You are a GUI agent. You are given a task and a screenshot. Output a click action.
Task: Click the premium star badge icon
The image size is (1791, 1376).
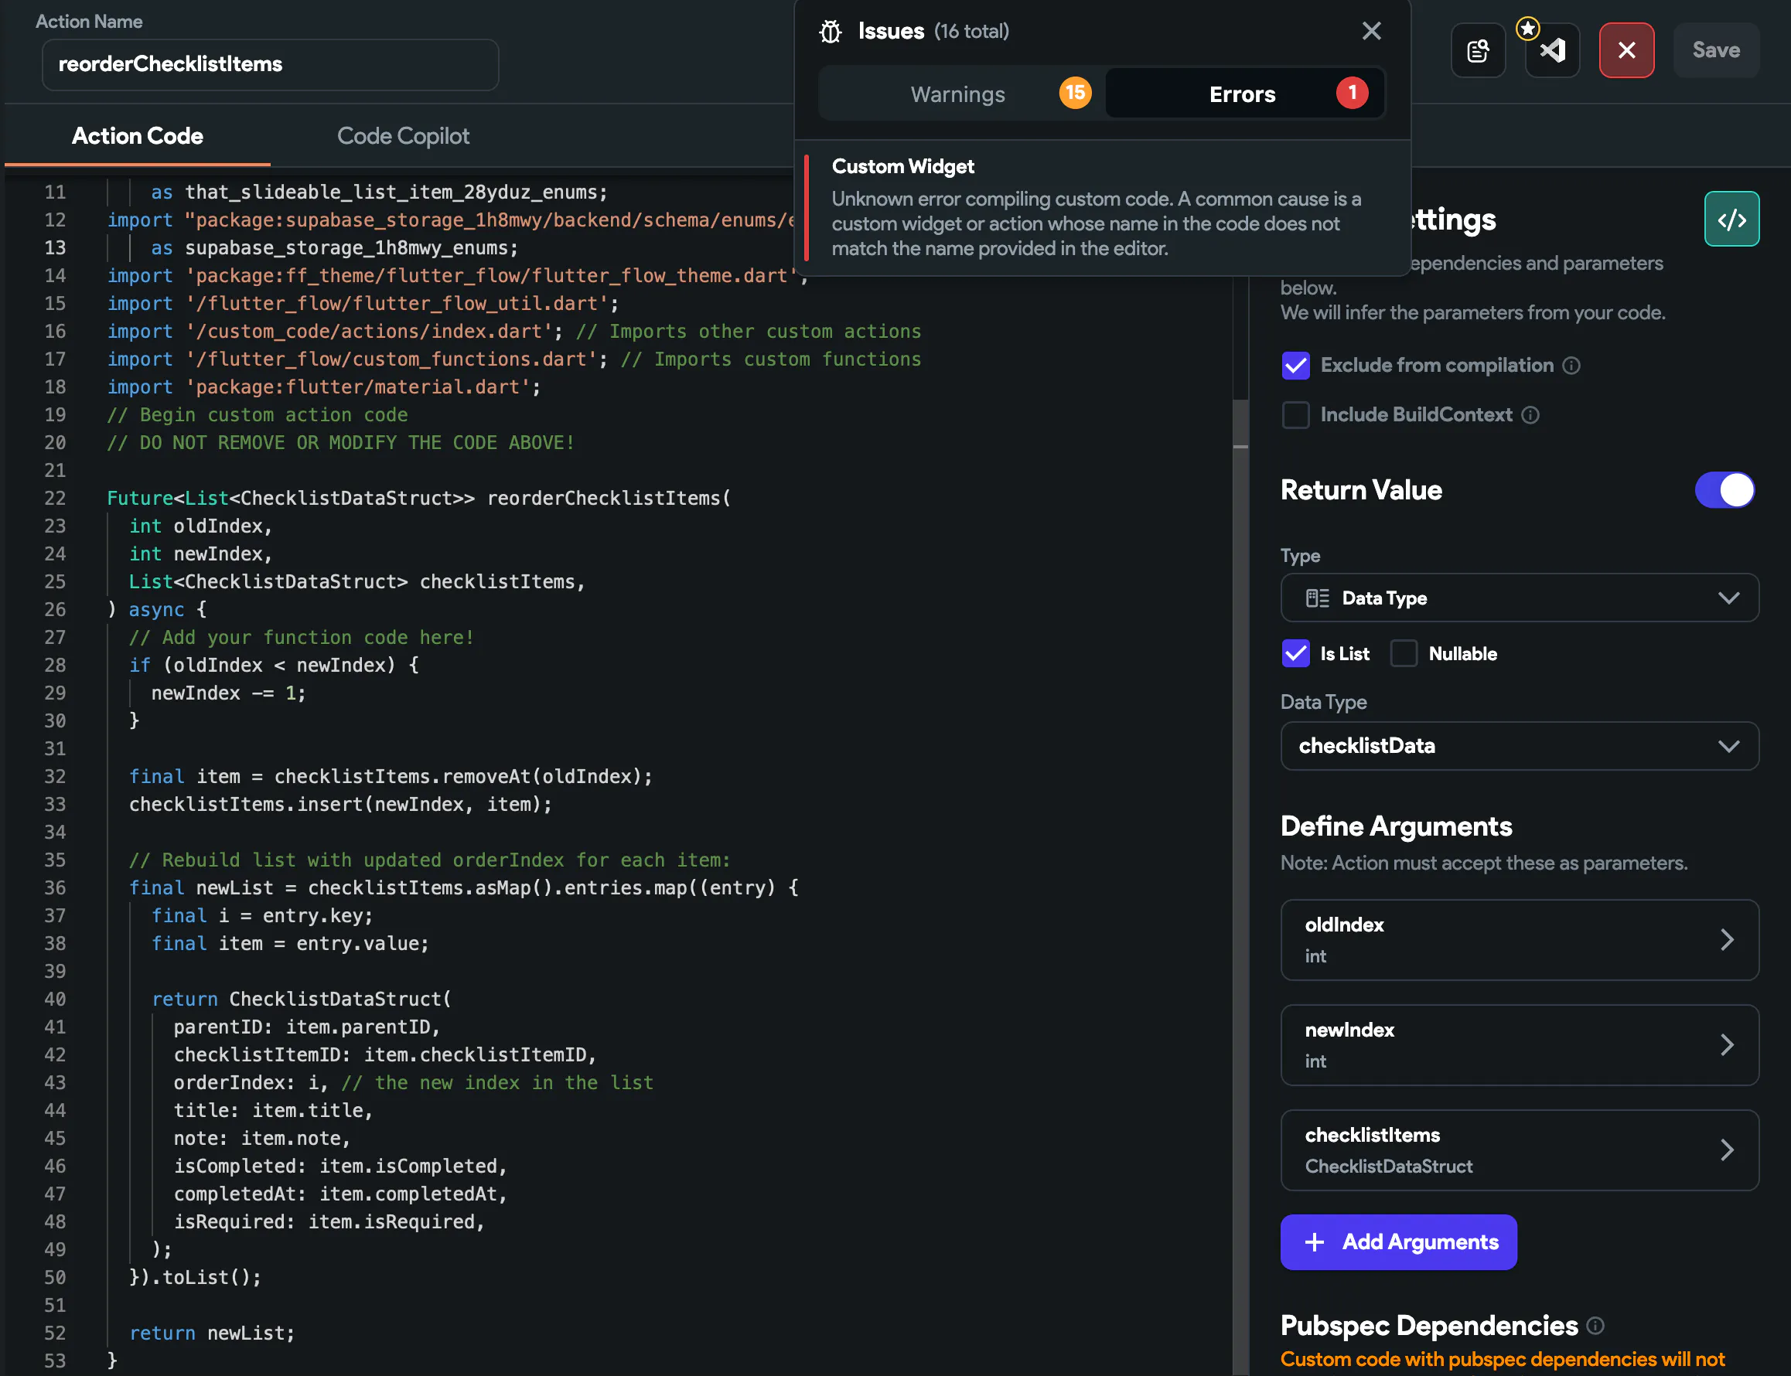(x=1527, y=29)
